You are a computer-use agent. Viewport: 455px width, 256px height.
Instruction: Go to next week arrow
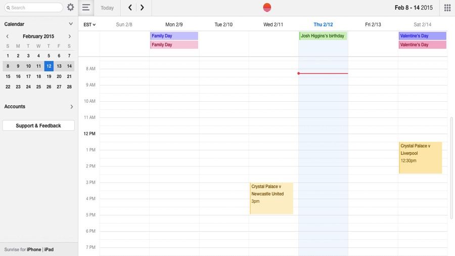tap(142, 8)
